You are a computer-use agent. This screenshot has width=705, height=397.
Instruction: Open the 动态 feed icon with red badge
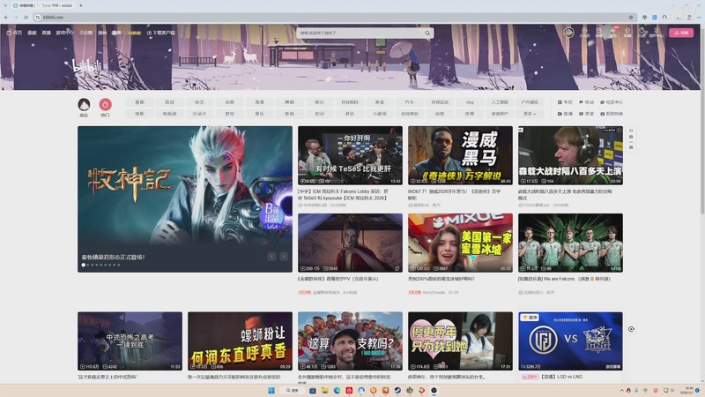613,33
